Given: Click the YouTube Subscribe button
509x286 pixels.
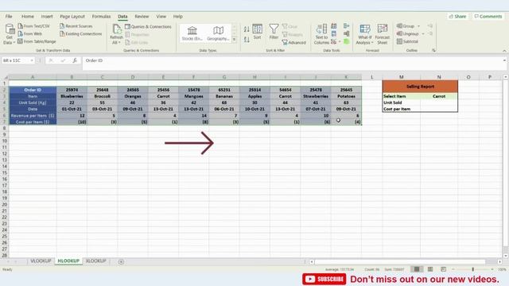Looking at the screenshot, I should tap(324, 279).
